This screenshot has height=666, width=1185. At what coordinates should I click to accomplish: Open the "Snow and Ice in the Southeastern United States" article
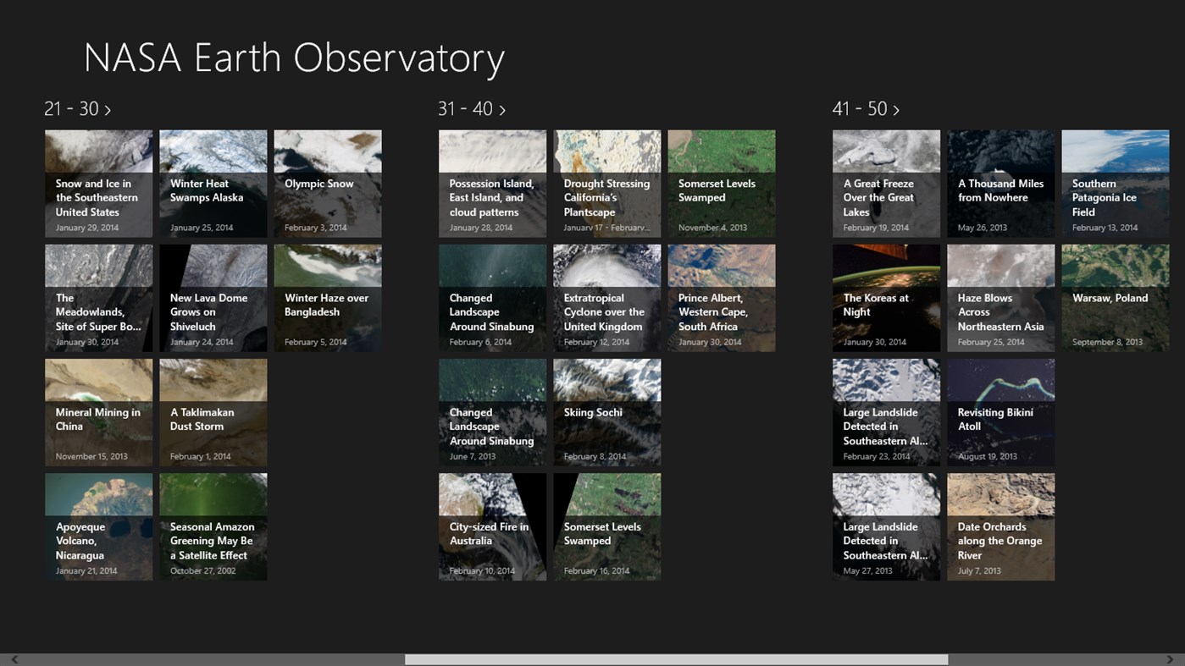click(x=98, y=183)
